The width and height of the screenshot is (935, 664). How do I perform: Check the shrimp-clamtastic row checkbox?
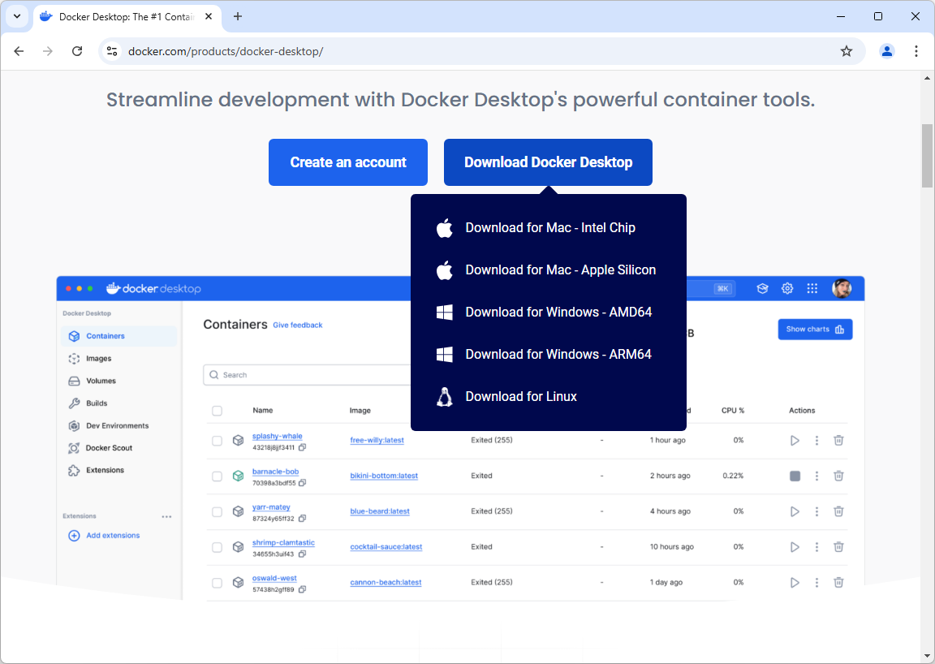(x=217, y=547)
